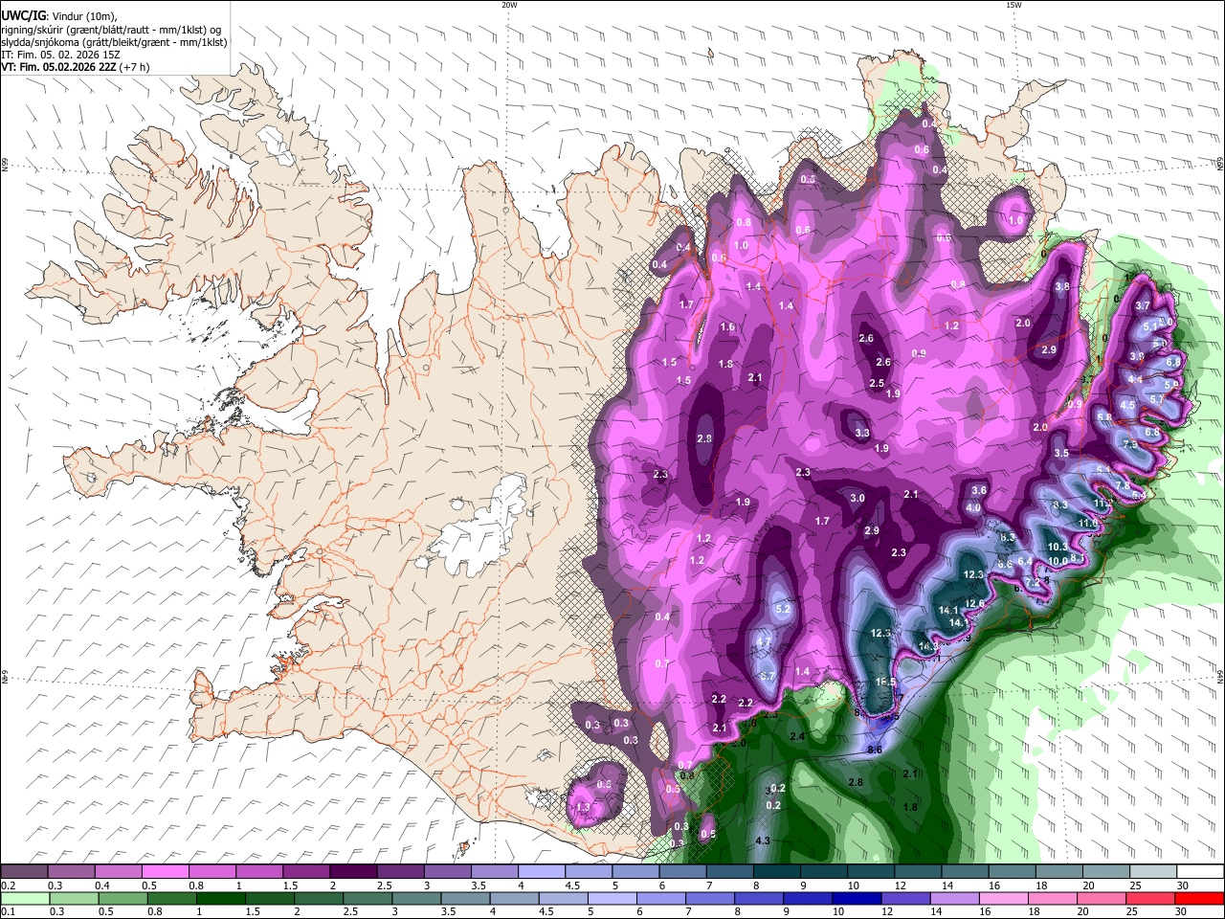Click the '0.1' label on the rain scale

pos(7,912)
